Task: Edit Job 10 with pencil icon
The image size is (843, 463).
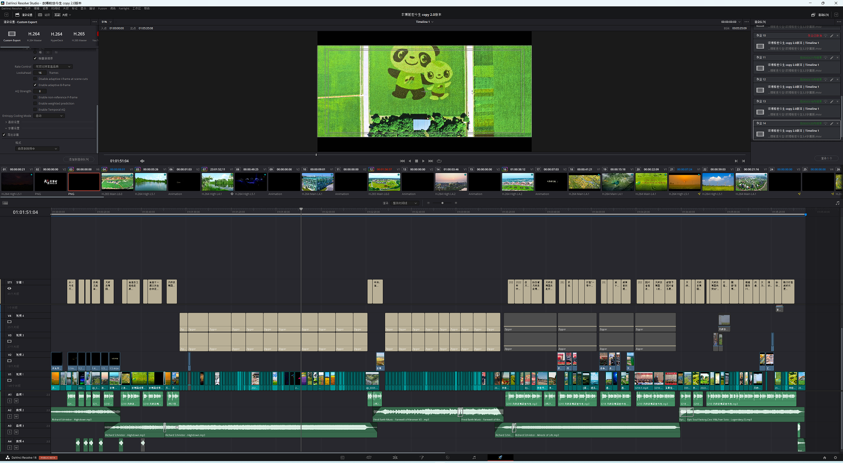Action: (832, 36)
